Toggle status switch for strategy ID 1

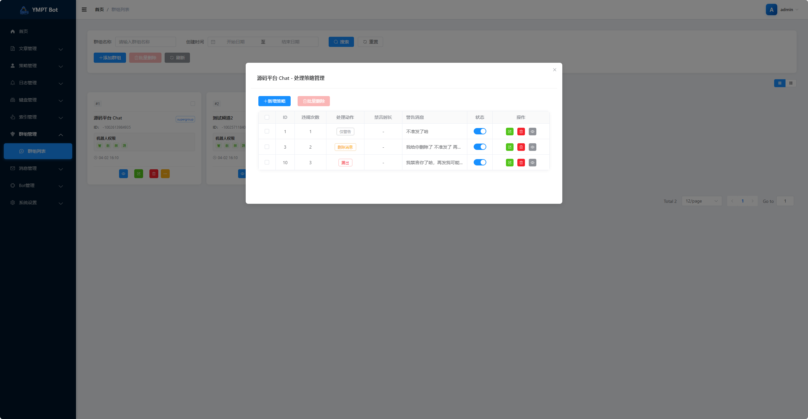[480, 131]
